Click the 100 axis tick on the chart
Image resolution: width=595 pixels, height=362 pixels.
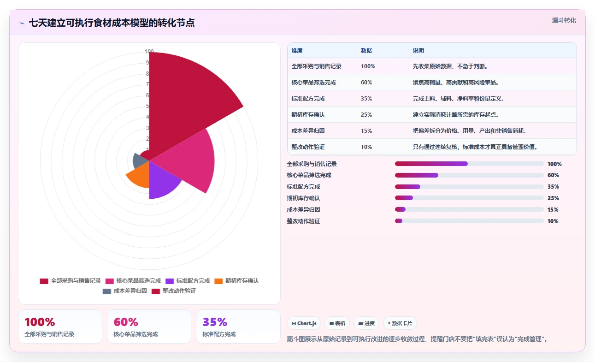pyautogui.click(x=149, y=52)
